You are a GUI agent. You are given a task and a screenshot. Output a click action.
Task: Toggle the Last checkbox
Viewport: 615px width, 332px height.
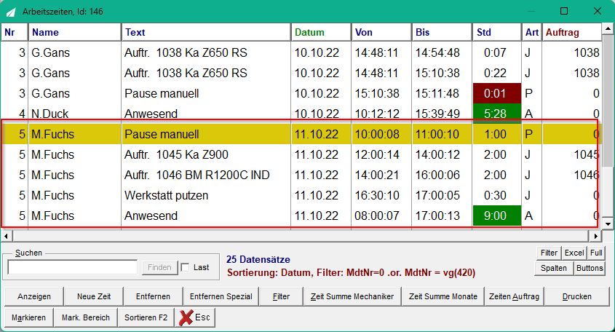186,268
